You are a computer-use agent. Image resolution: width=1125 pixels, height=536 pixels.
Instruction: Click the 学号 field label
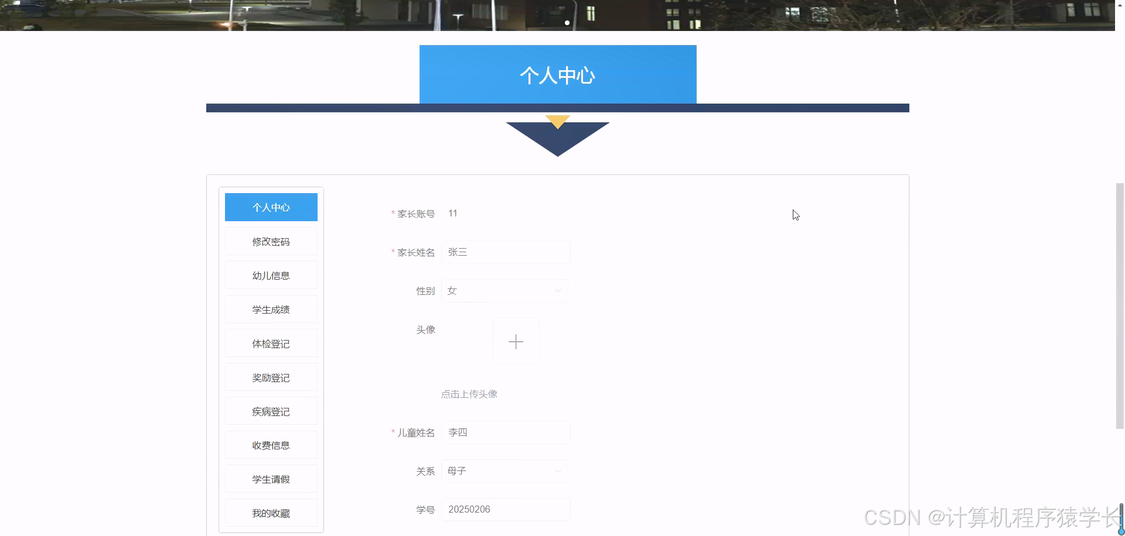[426, 510]
